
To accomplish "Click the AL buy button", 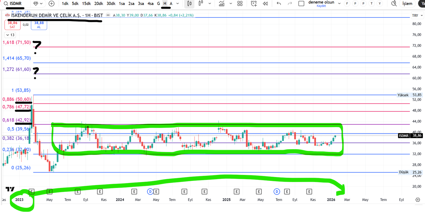I will click(39, 25).
